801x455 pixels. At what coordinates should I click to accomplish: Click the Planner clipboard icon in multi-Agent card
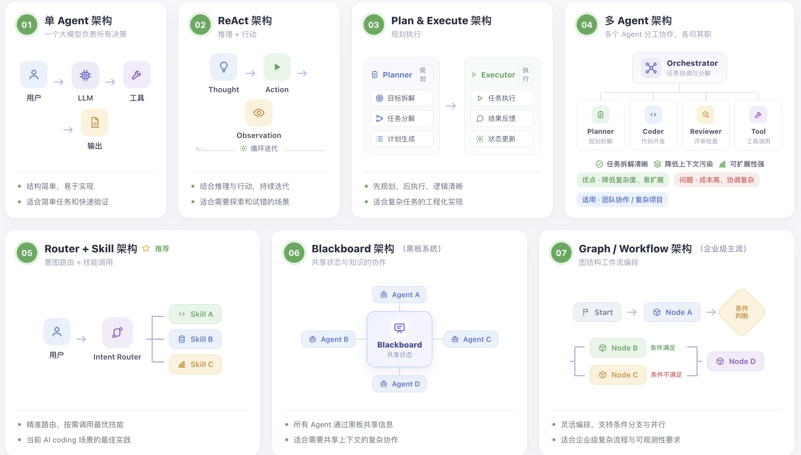[x=600, y=115]
